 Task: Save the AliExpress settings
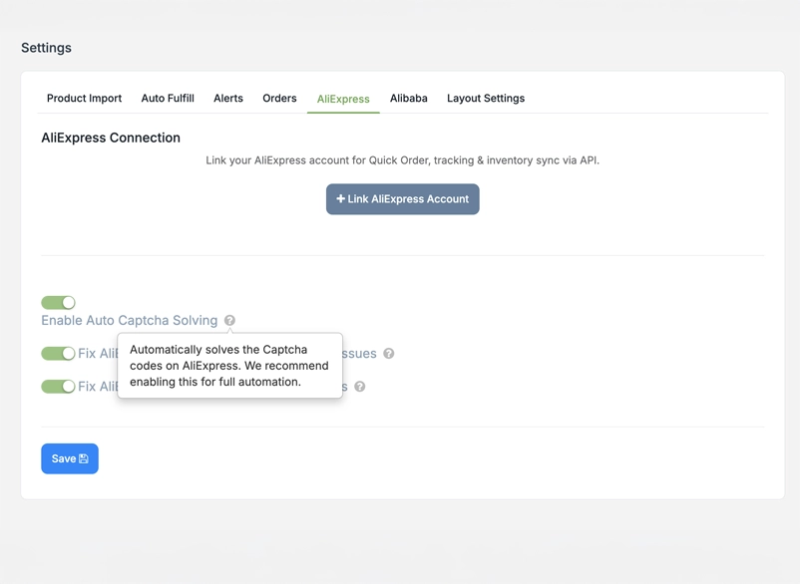[70, 458]
